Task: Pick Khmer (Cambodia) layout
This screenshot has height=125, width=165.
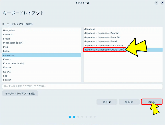Action: coord(14,63)
